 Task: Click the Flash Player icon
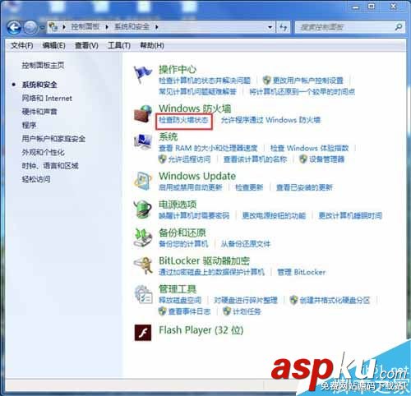[143, 333]
